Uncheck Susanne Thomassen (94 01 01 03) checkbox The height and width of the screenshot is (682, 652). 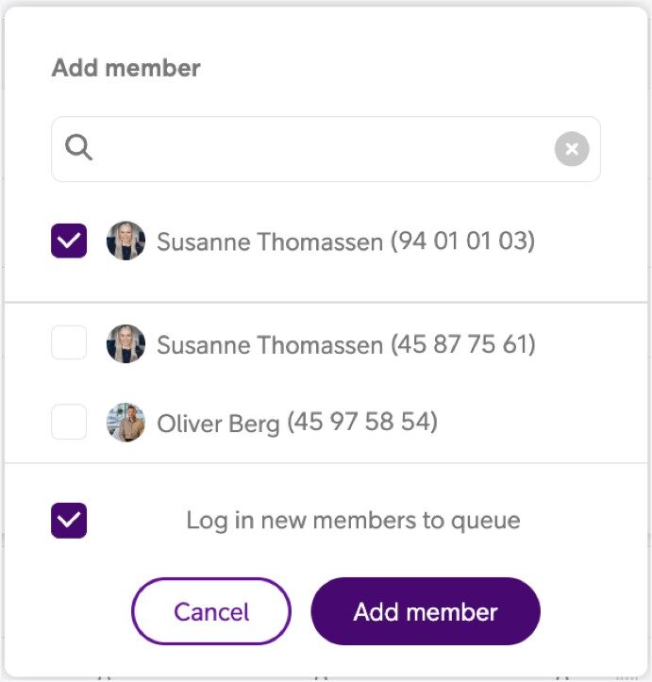point(69,241)
